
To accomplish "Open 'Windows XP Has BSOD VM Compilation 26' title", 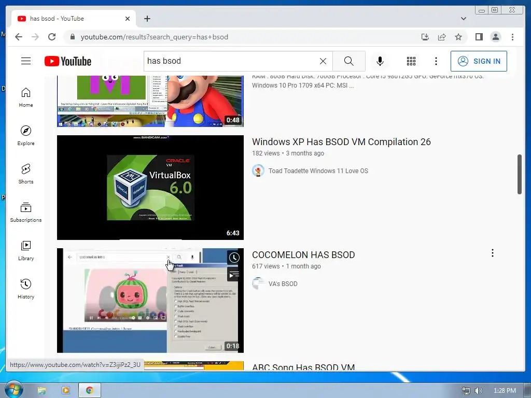I will pyautogui.click(x=341, y=142).
